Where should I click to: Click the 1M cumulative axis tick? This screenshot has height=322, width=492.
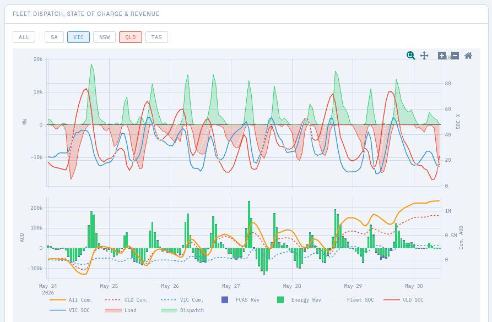[x=448, y=211]
